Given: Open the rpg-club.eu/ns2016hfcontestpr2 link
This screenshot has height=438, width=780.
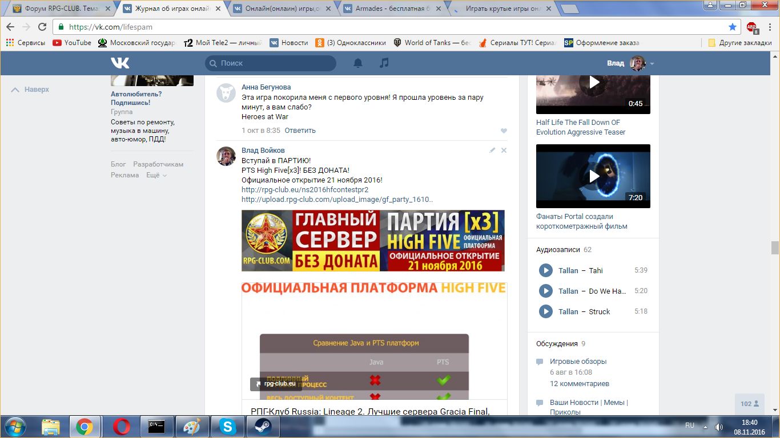Looking at the screenshot, I should [305, 190].
